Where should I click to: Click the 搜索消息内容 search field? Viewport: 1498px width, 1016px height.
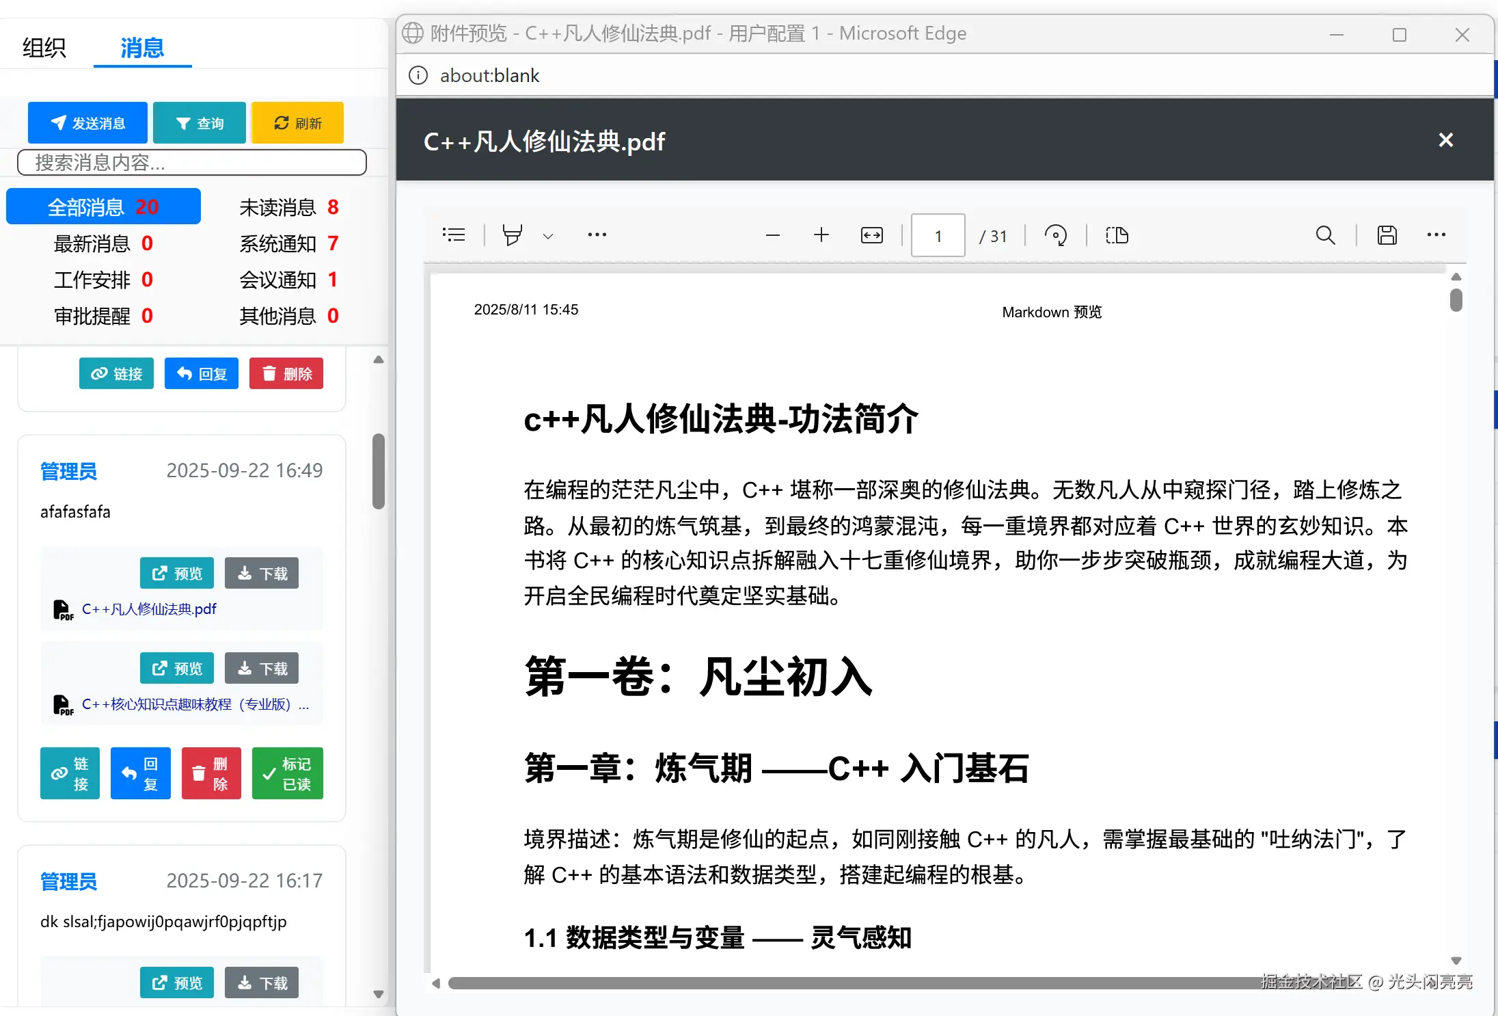[191, 163]
